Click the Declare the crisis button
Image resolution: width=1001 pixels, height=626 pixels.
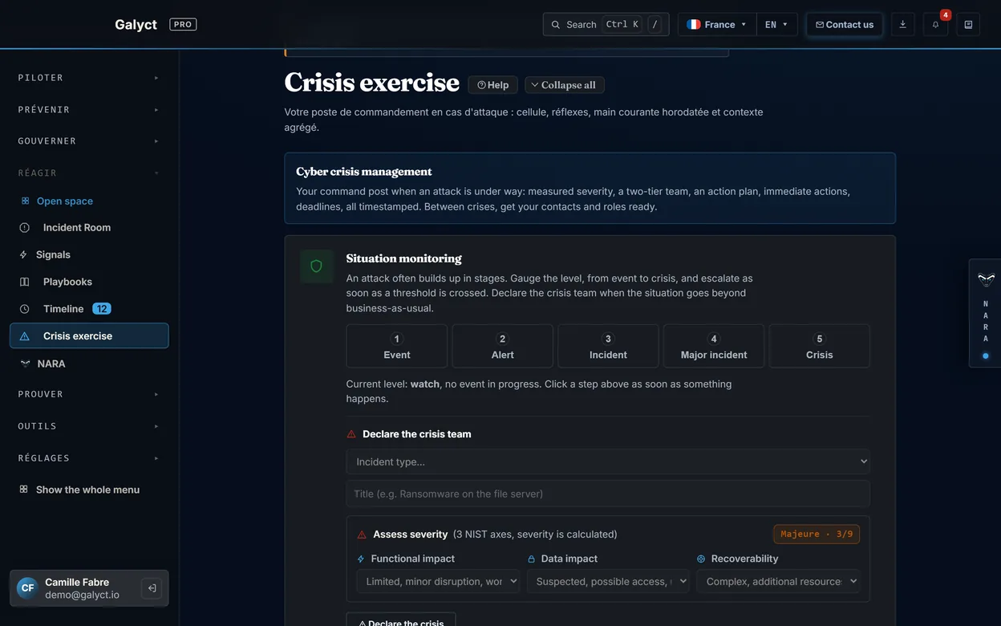[401, 620]
